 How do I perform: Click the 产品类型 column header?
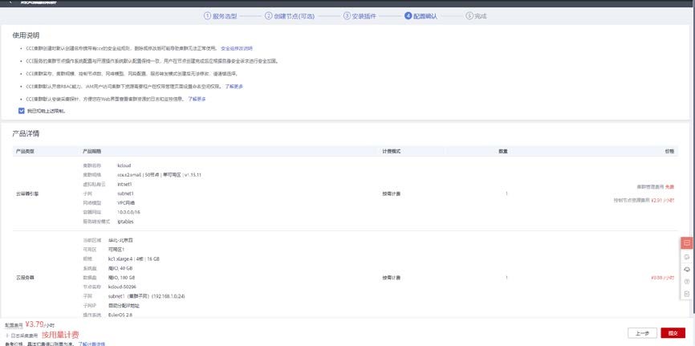25,151
